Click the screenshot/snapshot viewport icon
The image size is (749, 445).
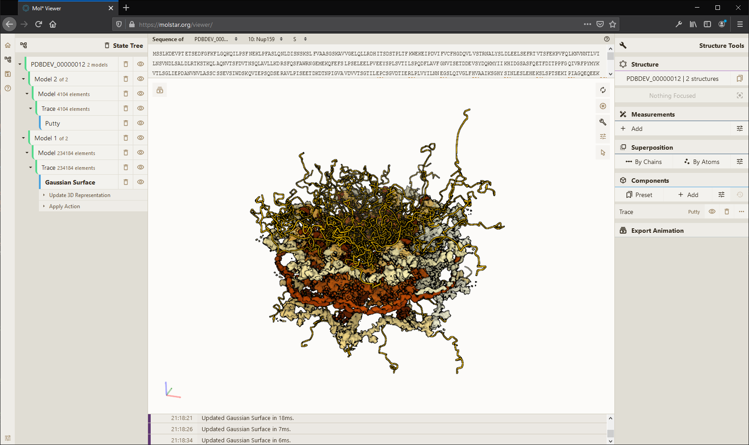pos(603,106)
